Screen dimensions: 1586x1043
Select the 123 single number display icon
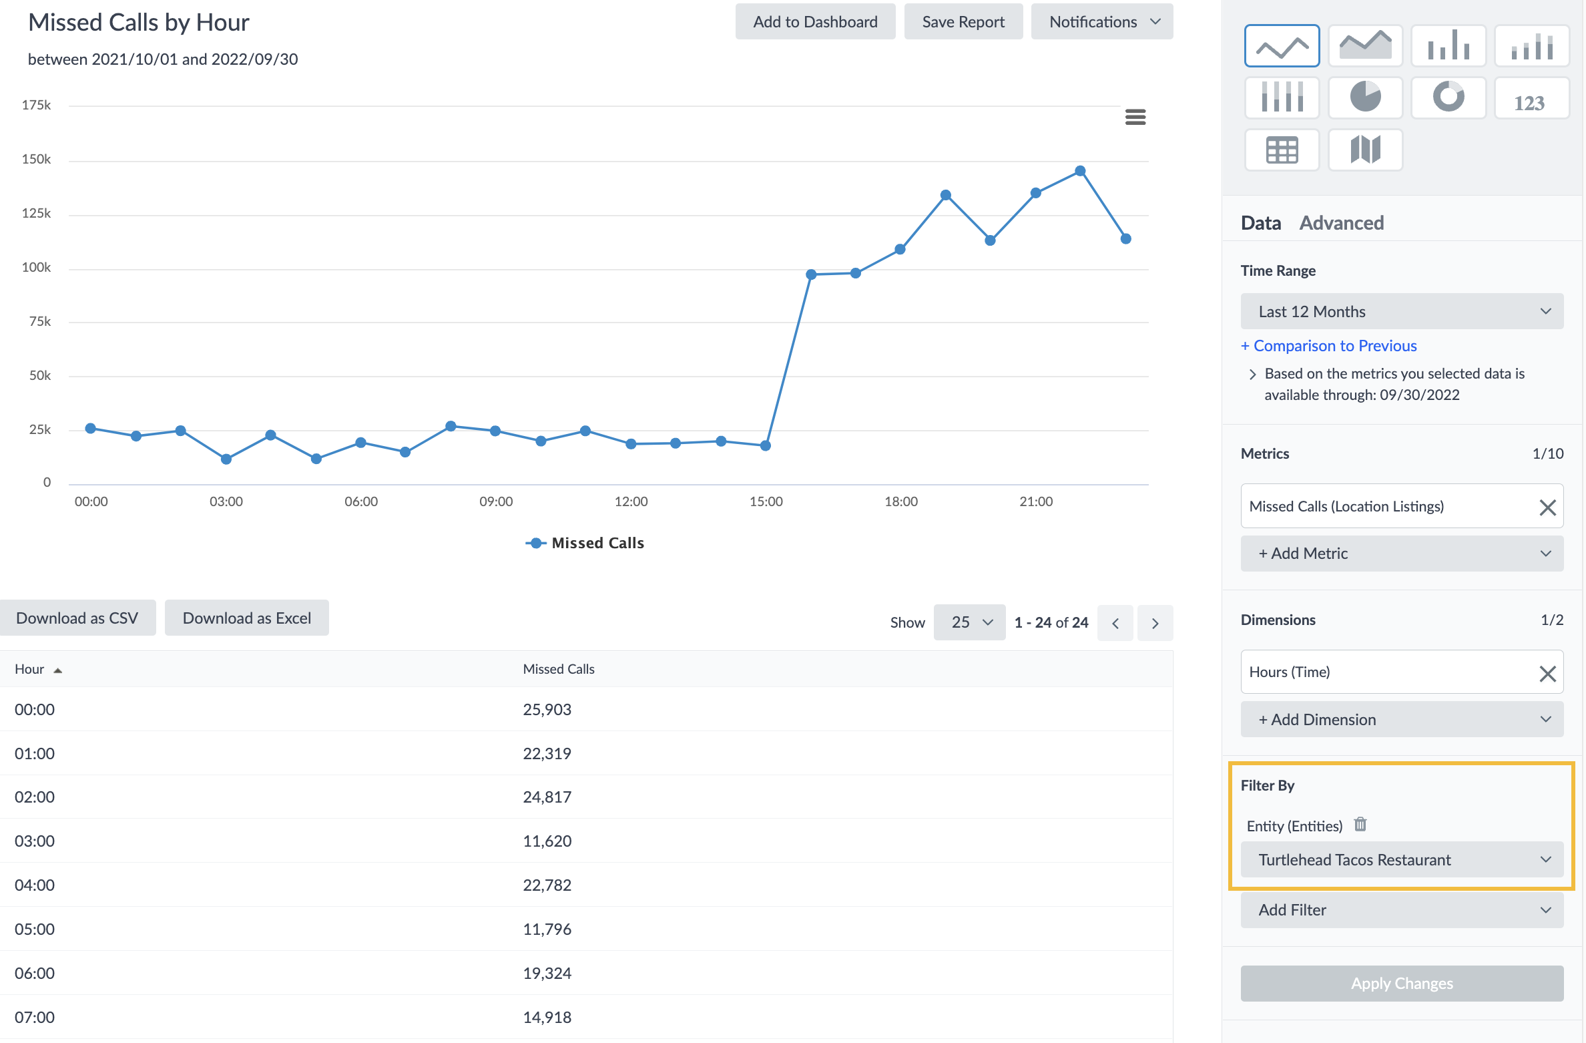(1532, 98)
